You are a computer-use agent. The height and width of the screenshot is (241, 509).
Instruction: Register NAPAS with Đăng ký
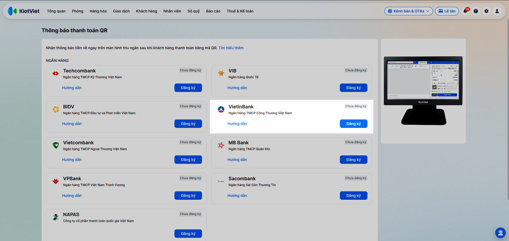[188, 234]
